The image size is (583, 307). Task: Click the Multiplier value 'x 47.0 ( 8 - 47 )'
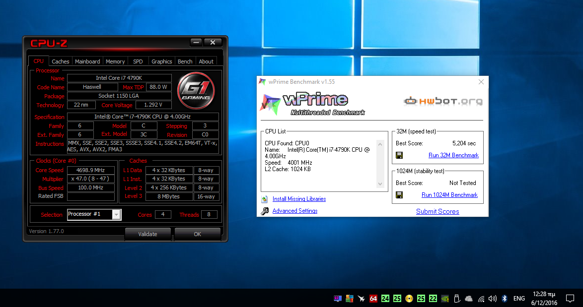click(x=91, y=179)
